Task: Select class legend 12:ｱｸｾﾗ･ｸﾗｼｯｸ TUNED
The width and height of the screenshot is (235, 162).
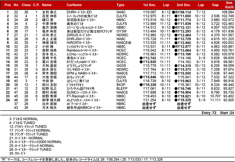Action: (x=28, y=127)
